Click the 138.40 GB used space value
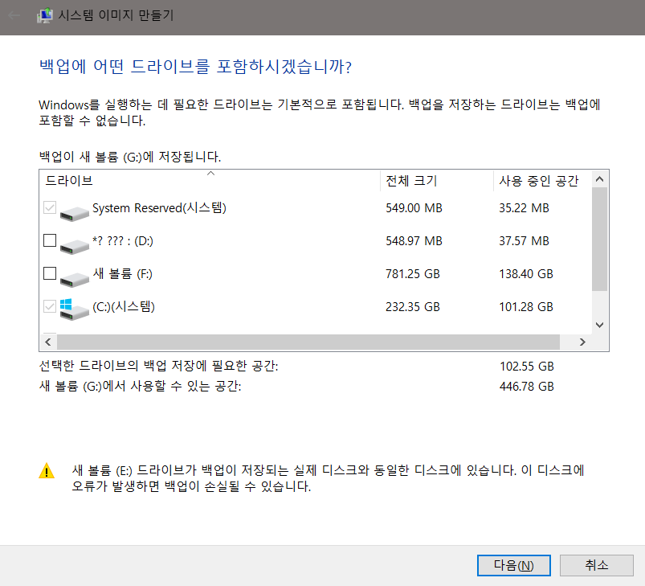Viewport: 645px width, 586px height. point(526,273)
